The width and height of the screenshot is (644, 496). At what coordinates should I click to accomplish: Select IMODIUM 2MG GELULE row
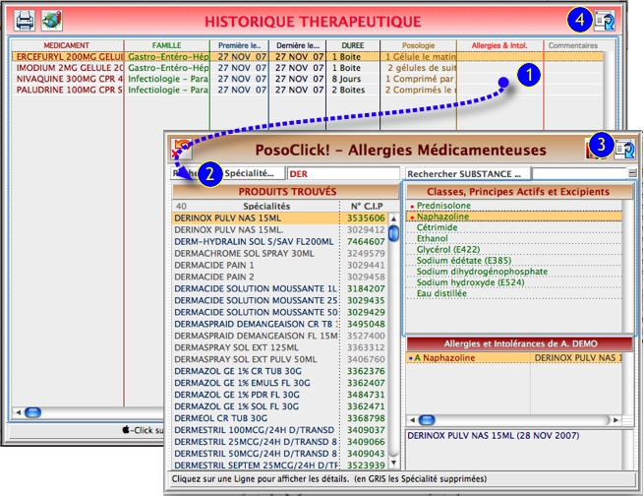point(307,68)
